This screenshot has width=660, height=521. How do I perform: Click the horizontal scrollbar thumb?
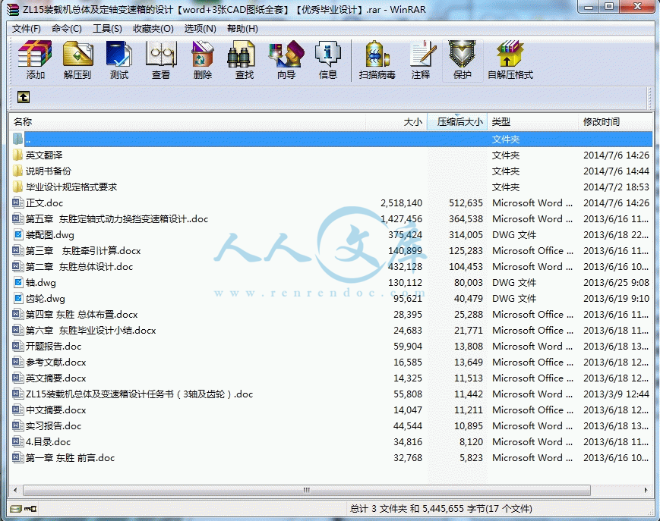(x=306, y=491)
